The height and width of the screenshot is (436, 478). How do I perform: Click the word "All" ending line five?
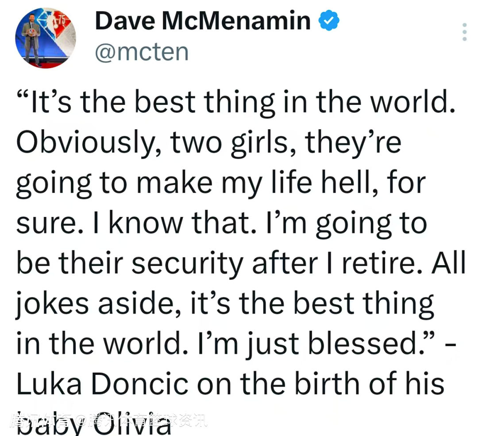click(x=449, y=263)
